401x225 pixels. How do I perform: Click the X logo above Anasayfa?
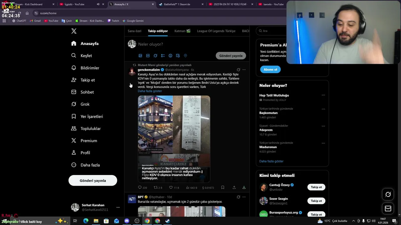(74, 31)
